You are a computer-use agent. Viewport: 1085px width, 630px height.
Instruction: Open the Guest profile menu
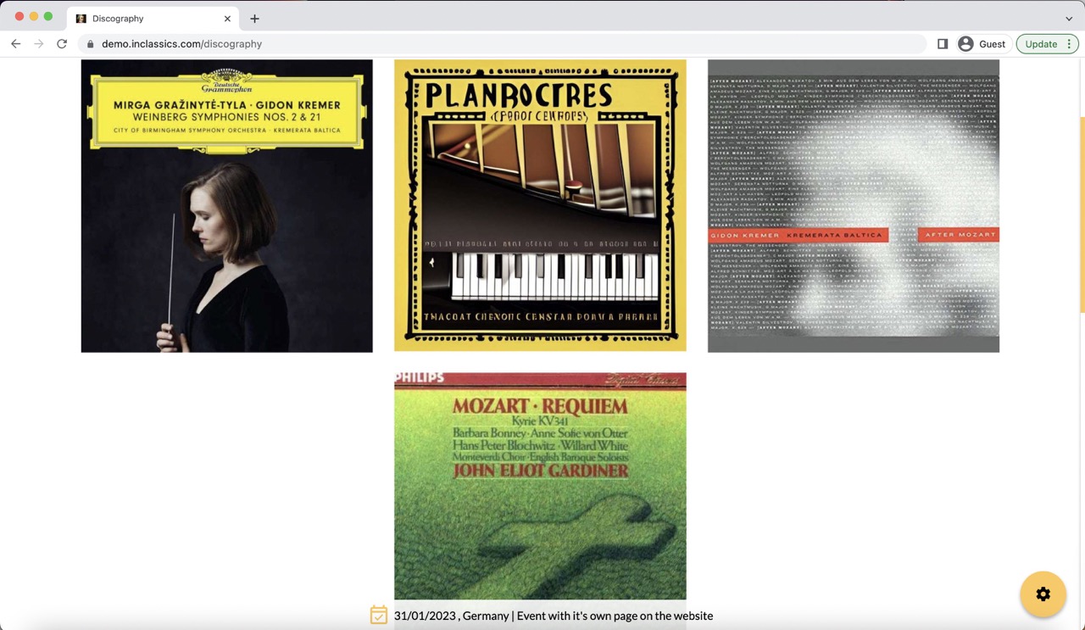tap(982, 44)
